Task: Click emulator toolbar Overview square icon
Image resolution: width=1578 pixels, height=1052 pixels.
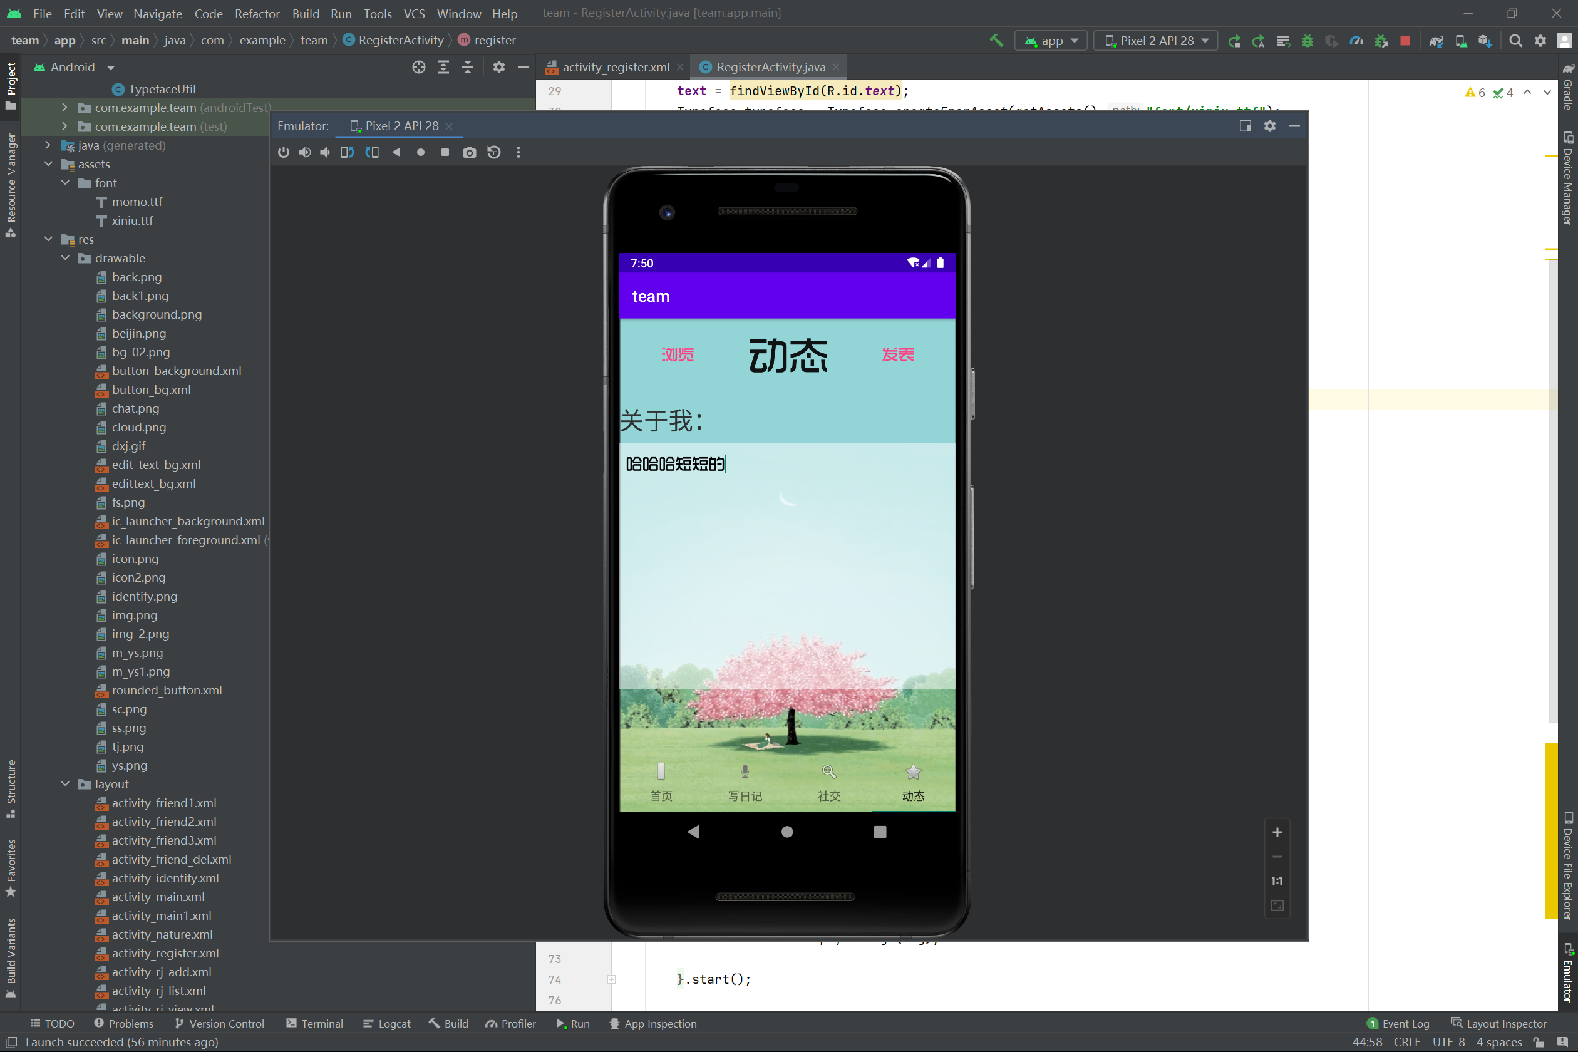Action: 445,152
